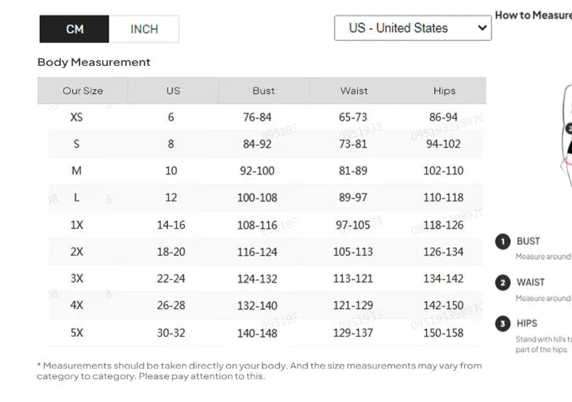Click the Waist column header
The image size is (572, 402).
354,91
